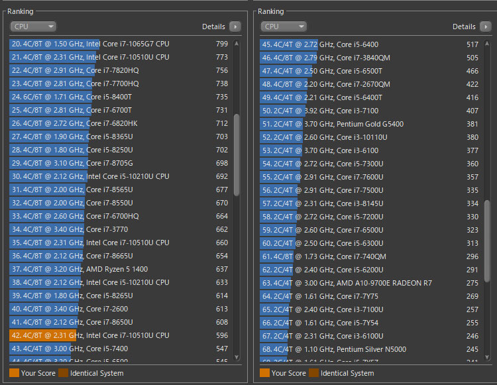Select rank 24 Core i5-8400T row
Screen dimensions: 497x385
[120, 97]
